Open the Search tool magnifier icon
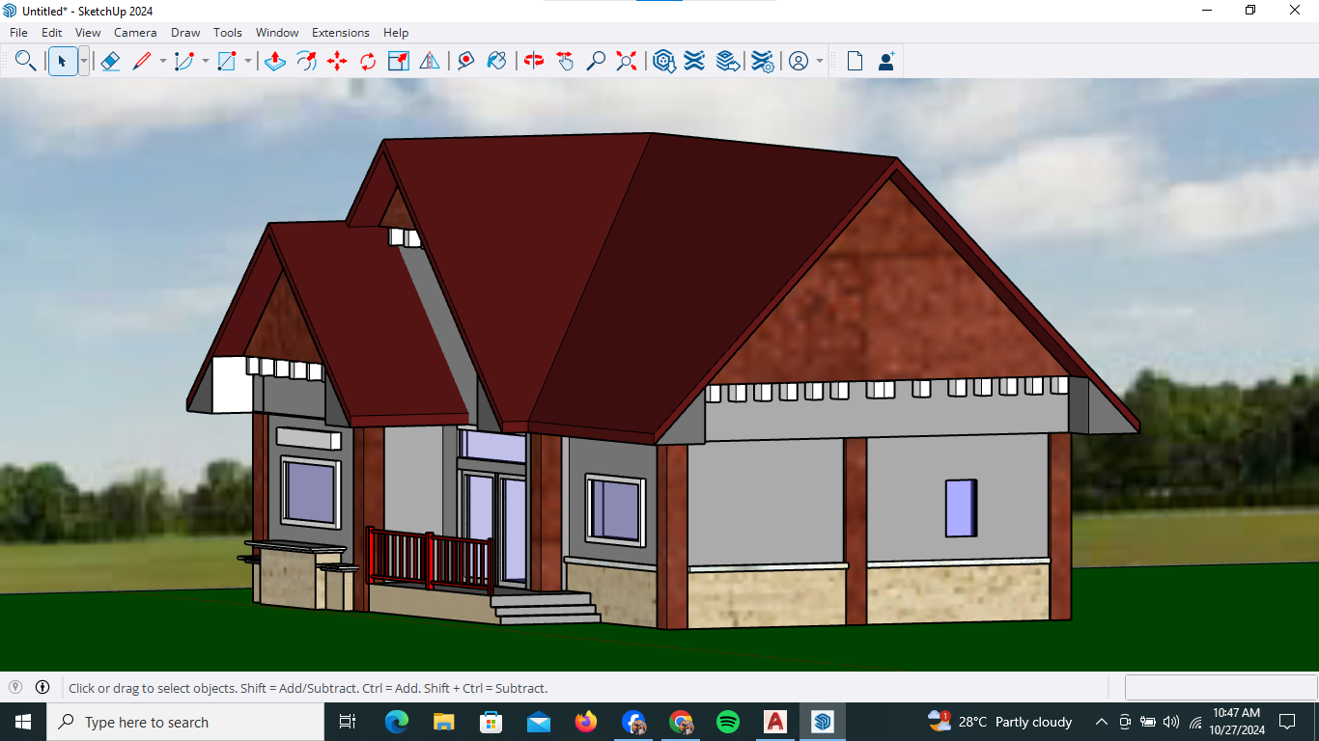The width and height of the screenshot is (1319, 741). [x=26, y=61]
